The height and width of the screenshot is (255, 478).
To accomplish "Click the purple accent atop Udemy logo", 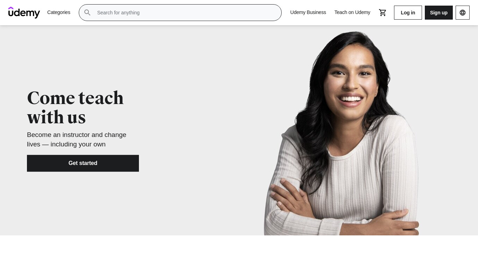I will pyautogui.click(x=11, y=8).
